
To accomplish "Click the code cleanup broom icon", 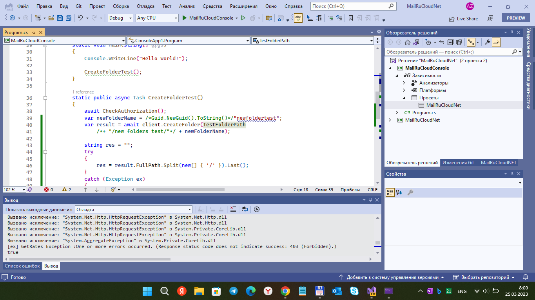I will point(113,189).
